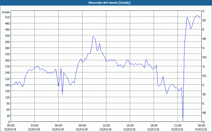Click the "Grado" axis unit label
This screenshot has width=212, height=132.
click(6, 12)
